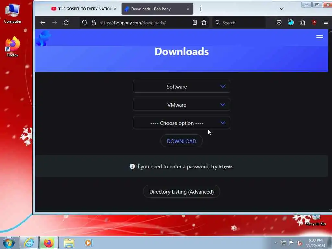
Task: Open Save to Pocket icon
Action: [279, 23]
